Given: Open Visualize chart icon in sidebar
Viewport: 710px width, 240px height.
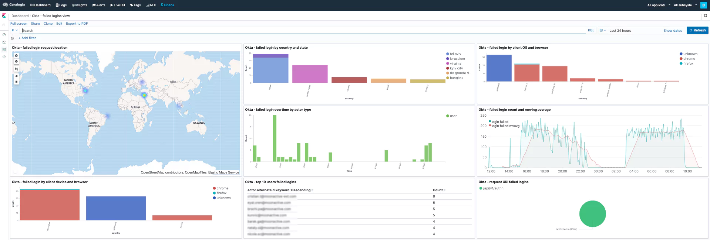Looking at the screenshot, I should [4, 42].
